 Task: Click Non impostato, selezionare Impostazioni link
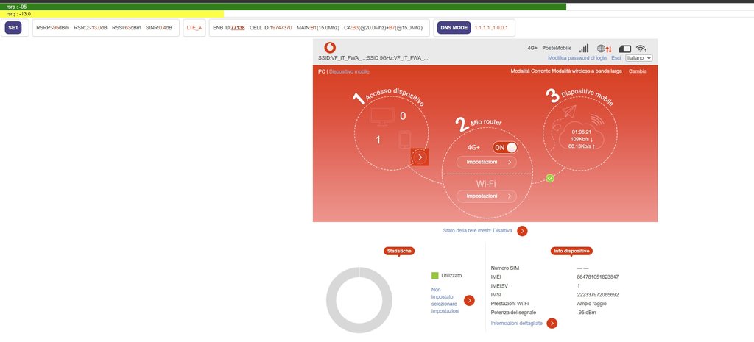click(x=445, y=300)
